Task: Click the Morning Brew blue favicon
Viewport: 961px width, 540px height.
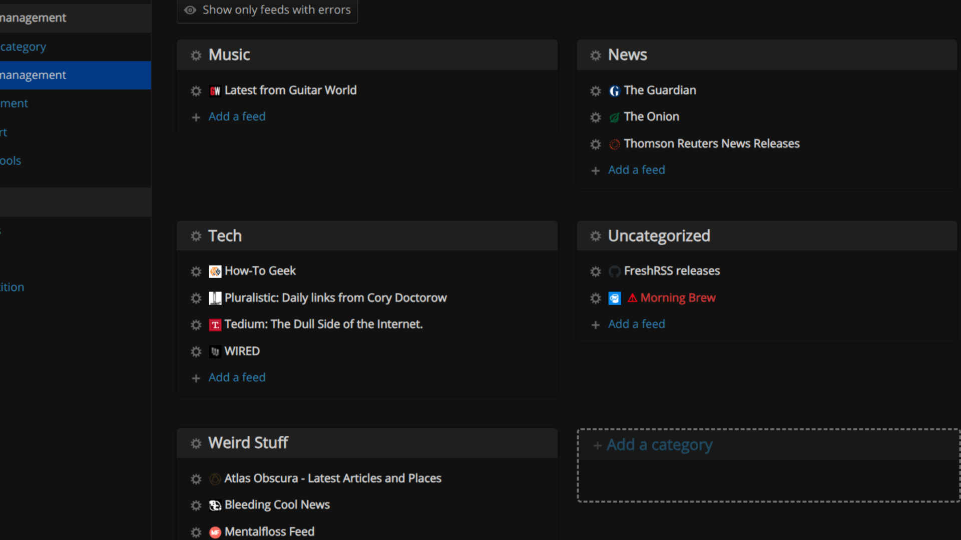Action: (x=614, y=298)
